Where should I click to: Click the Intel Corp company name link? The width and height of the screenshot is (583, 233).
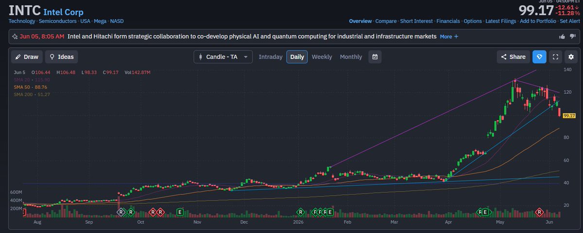tap(63, 12)
